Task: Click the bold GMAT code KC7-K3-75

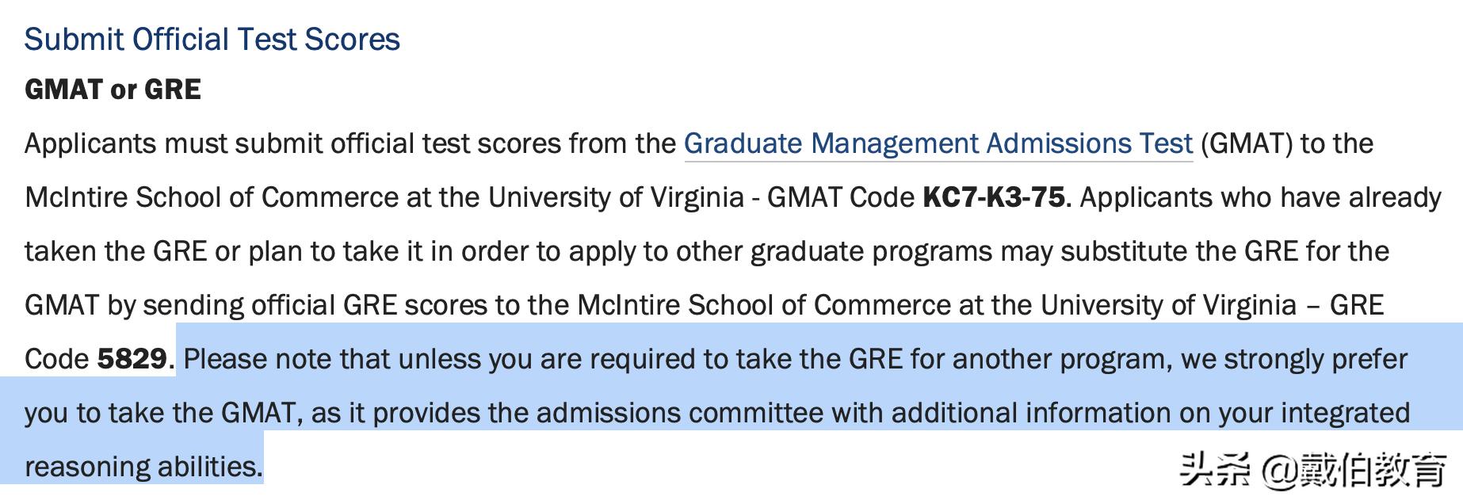Action: (993, 197)
